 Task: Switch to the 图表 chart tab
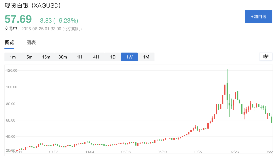[x=31, y=42]
